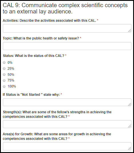This screenshot has width=134, height=153.
Task: Click the 50% status label text
Action: click(x=11, y=75)
